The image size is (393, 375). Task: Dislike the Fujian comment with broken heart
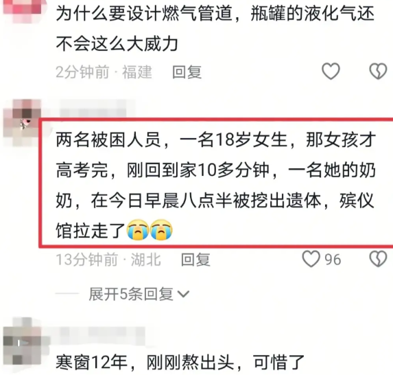[x=378, y=71]
